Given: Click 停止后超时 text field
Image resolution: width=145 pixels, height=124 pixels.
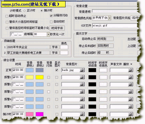Looking at the screenshot, I should [x=105, y=53].
